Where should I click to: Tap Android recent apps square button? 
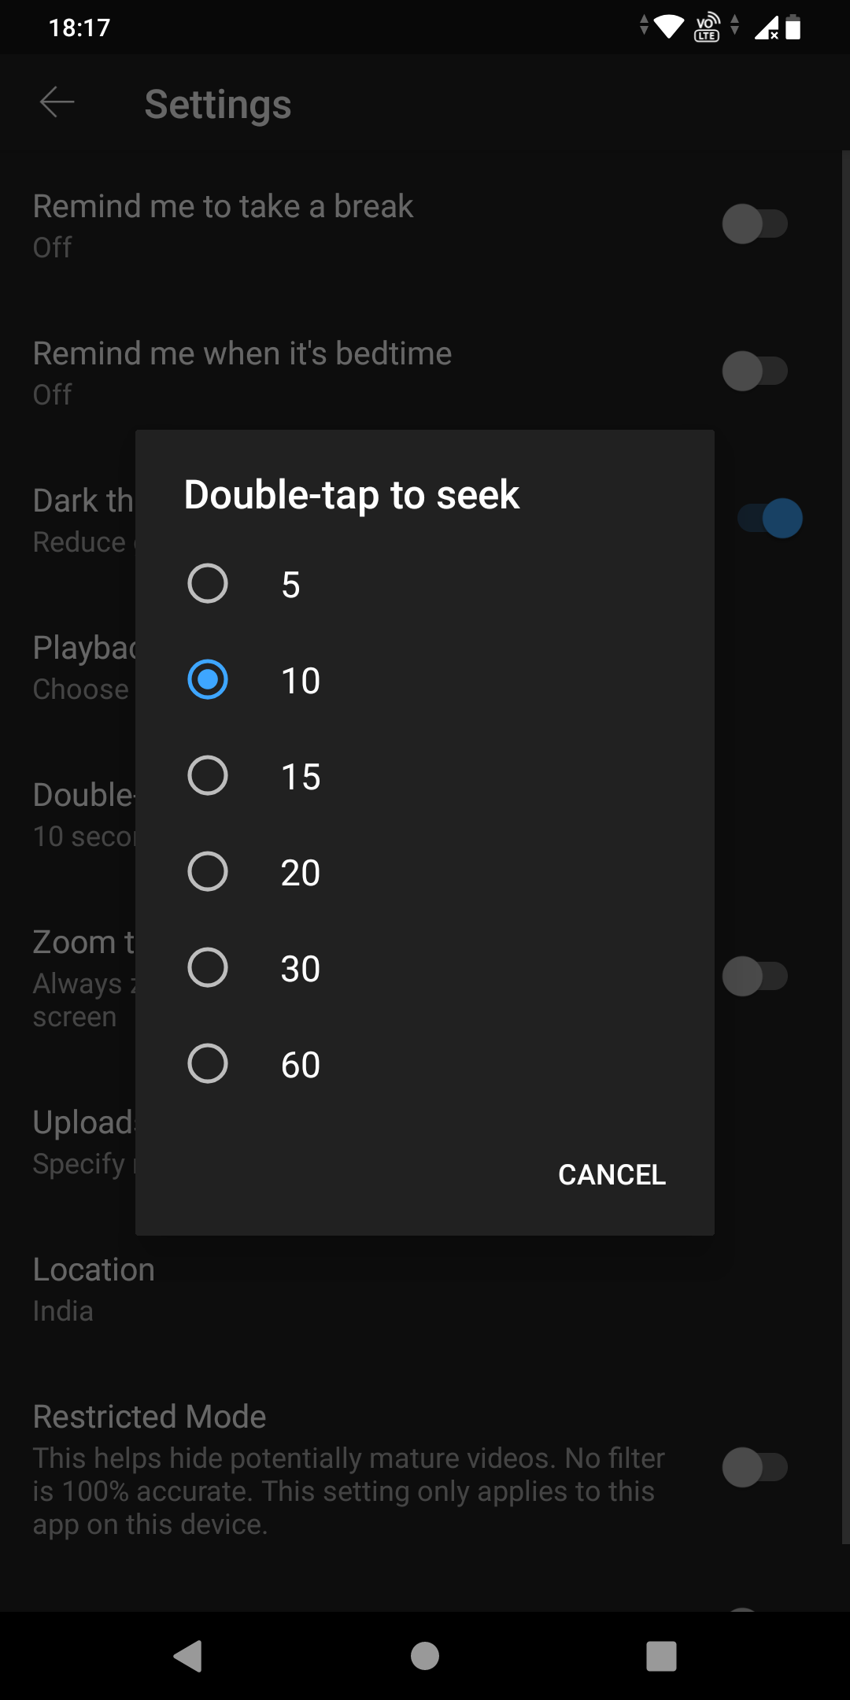[661, 1656]
